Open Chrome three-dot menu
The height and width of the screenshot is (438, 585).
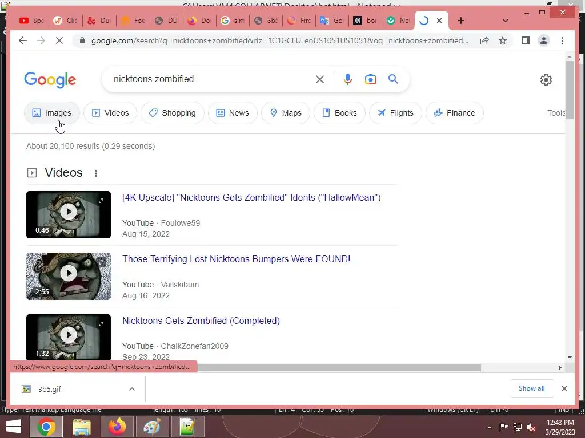(x=562, y=40)
